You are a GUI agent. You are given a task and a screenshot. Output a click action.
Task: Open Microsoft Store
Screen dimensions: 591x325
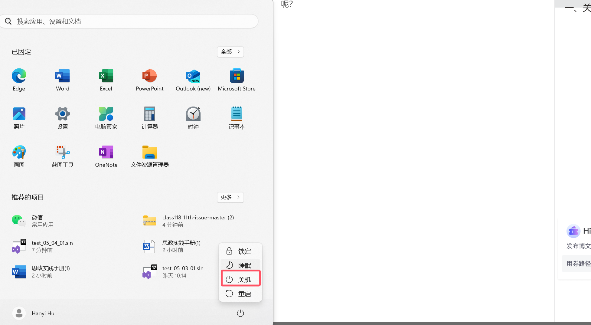coord(237,80)
